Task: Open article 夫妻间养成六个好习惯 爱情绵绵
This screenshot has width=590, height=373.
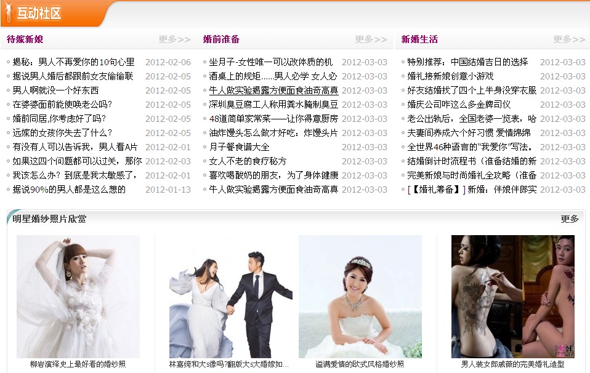Action: pos(469,133)
